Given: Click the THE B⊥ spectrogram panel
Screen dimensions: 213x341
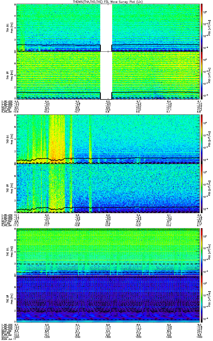Looking at the screenshot, I should [x=108, y=252].
